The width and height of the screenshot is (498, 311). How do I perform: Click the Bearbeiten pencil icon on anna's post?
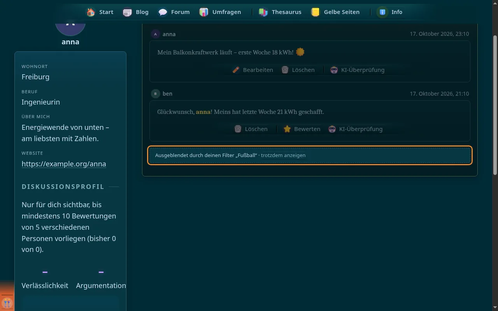236,70
